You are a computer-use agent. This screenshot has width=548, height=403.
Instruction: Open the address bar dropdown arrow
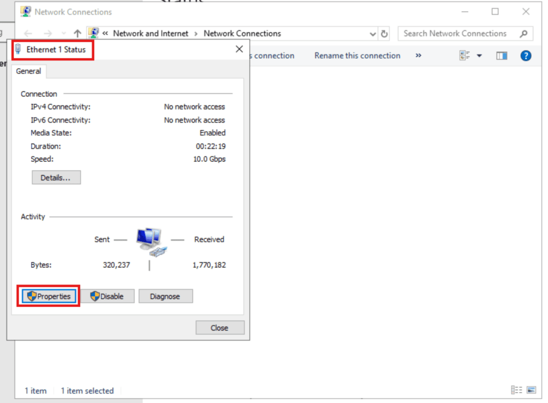tap(372, 33)
